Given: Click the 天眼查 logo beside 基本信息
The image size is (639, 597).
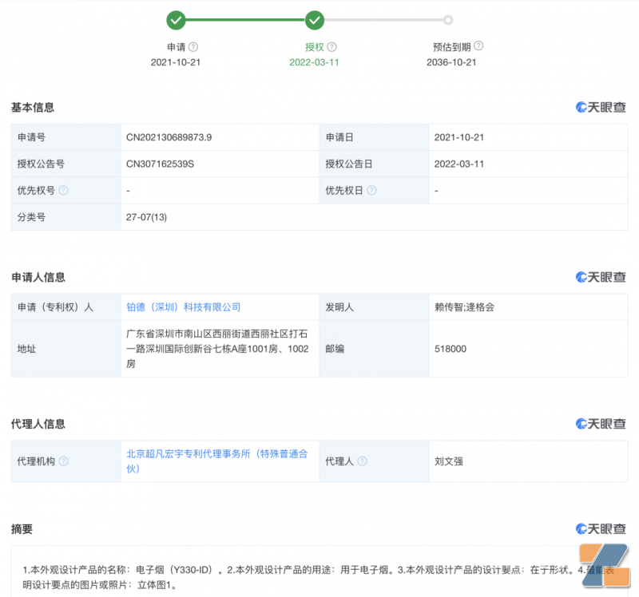Looking at the screenshot, I should click(x=601, y=108).
